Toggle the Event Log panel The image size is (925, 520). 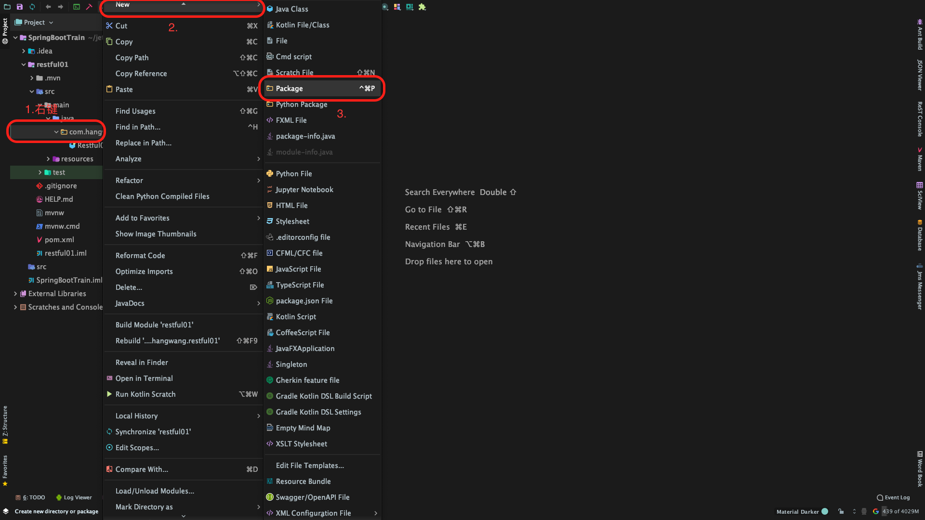pos(893,497)
